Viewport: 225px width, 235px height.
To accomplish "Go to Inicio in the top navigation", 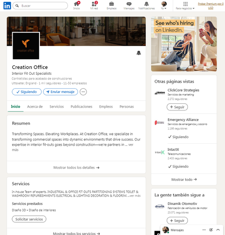I will pos(77,6).
